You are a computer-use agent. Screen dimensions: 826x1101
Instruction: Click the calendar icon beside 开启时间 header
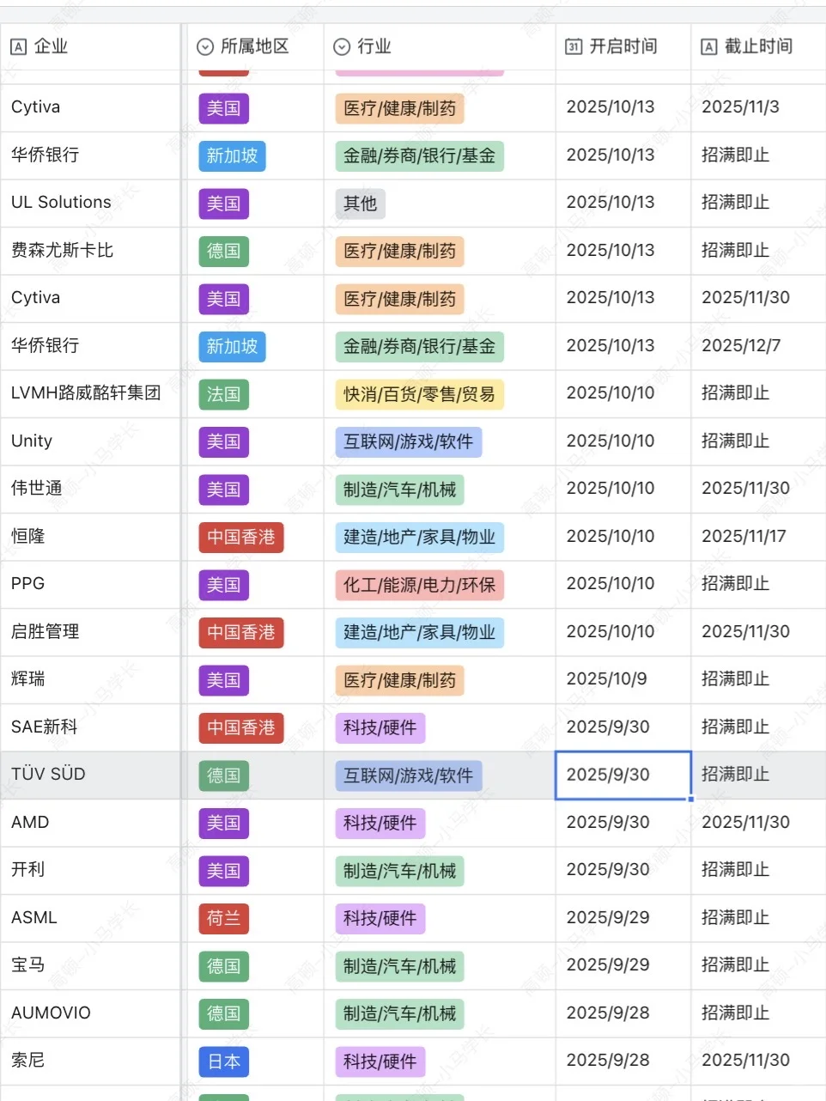574,47
